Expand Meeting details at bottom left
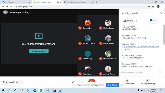Screen dimensions: 165x93 [x=13, y=82]
